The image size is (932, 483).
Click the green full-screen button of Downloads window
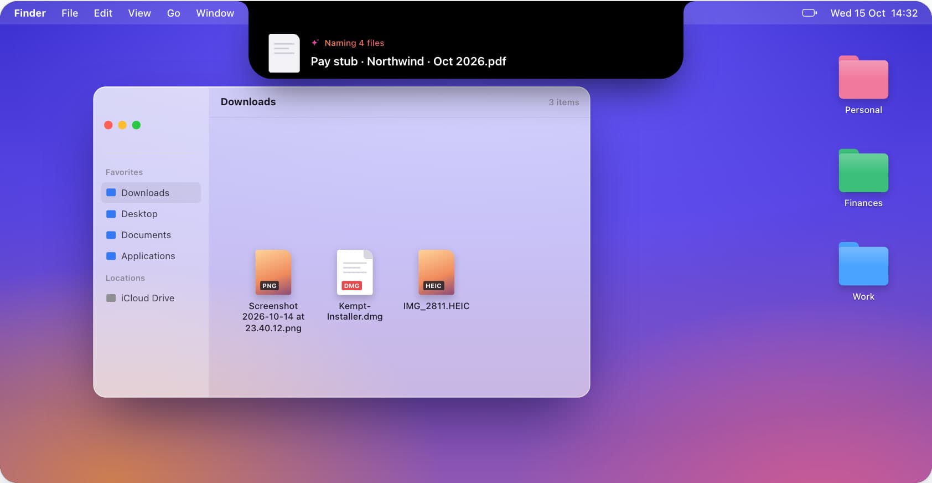[136, 125]
